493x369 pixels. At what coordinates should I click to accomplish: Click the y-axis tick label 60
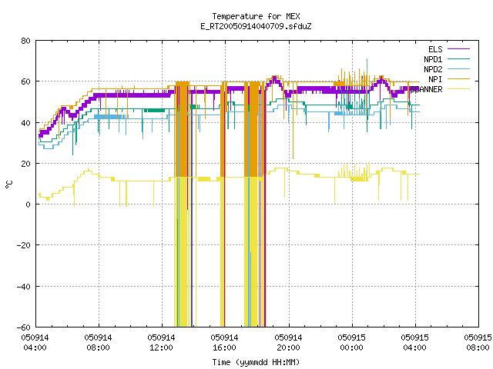coord(25,81)
